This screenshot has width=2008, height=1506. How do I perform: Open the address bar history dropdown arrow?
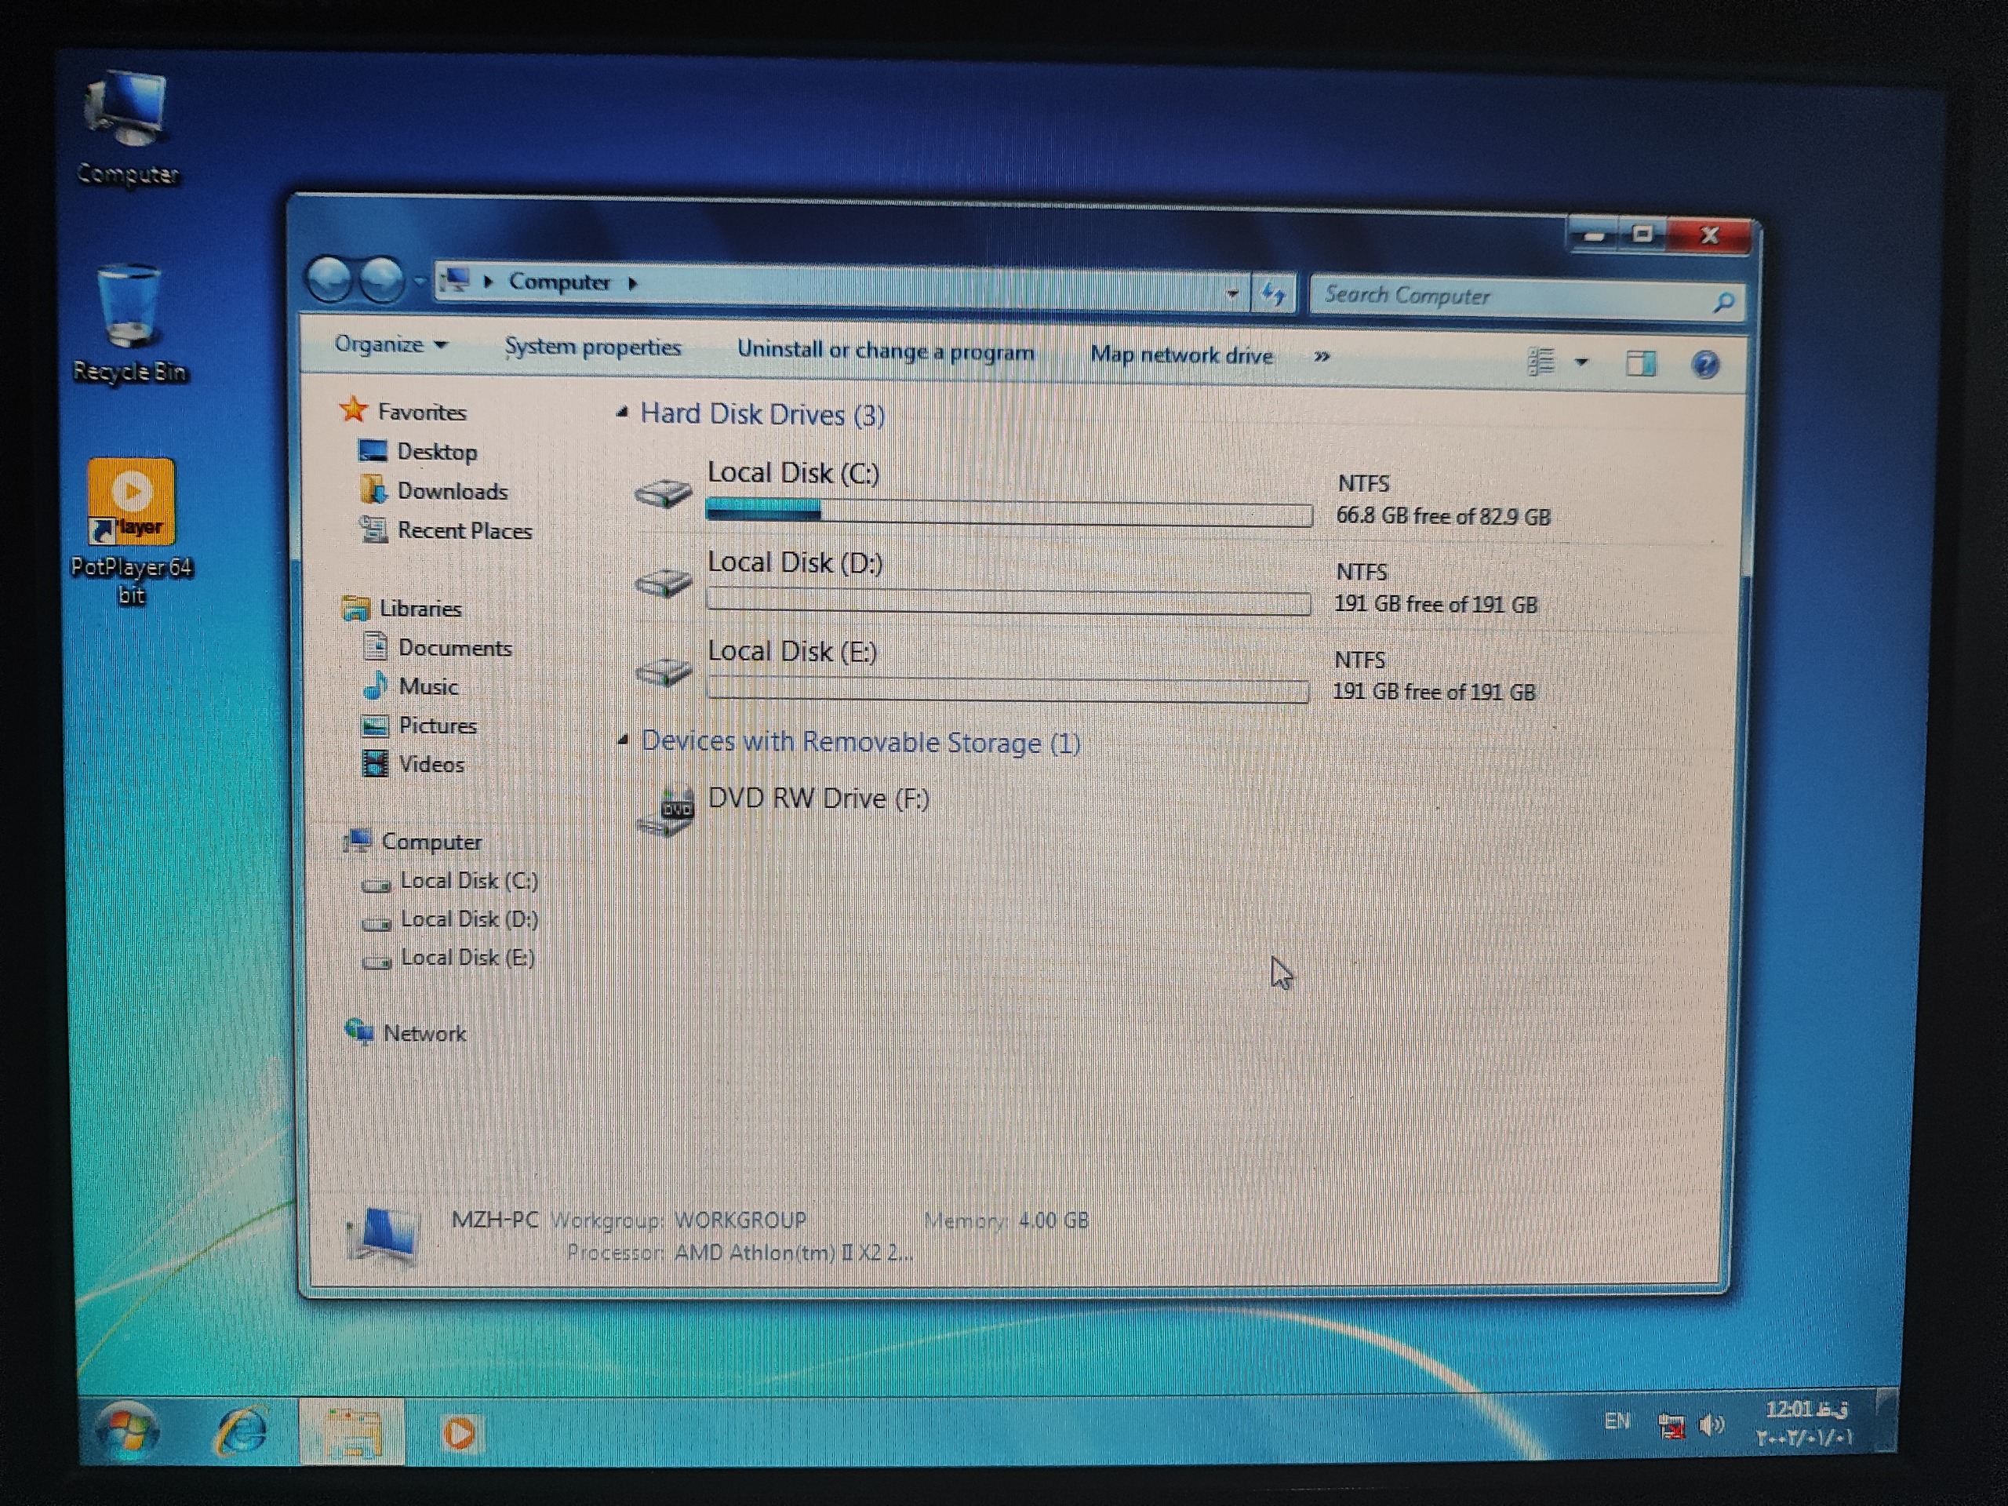(1231, 293)
